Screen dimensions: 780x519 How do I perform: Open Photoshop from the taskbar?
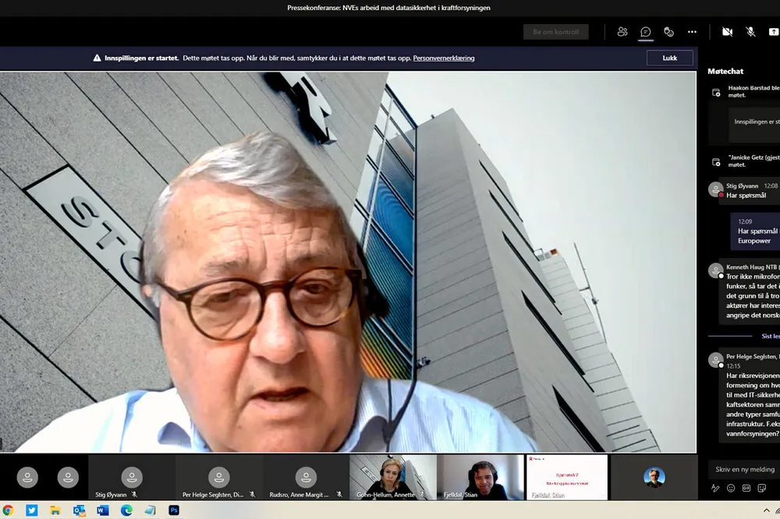(x=174, y=510)
